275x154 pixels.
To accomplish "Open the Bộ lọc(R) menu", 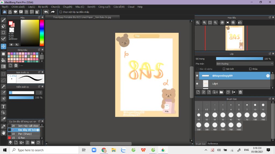I will pyautogui.click(x=43, y=7).
